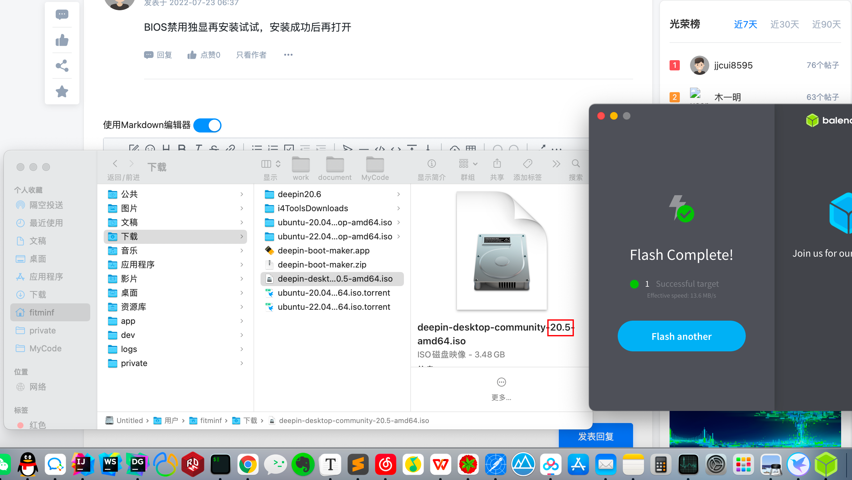Click the Add Tags icon in Finder

(x=527, y=164)
